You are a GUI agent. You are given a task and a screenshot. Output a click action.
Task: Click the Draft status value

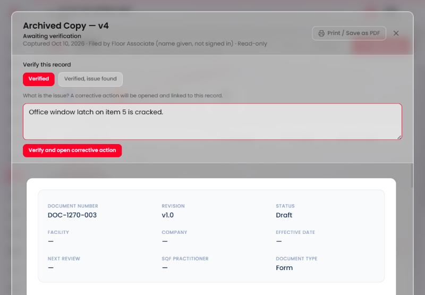coord(284,215)
